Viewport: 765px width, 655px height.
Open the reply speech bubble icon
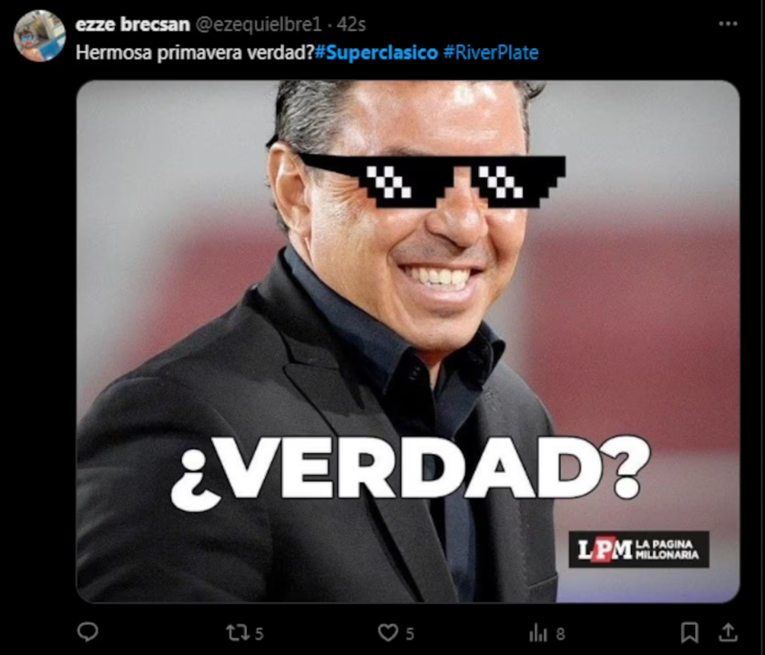pos(87,632)
